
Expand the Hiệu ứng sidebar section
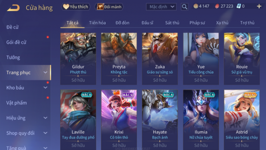tap(45, 118)
